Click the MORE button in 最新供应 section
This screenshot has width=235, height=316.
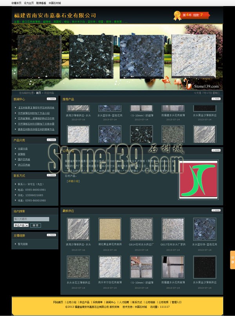coord(216,211)
